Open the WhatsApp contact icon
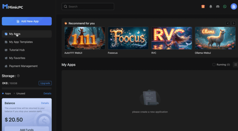Viewport: 238px width, 131px height. tap(225, 6)
